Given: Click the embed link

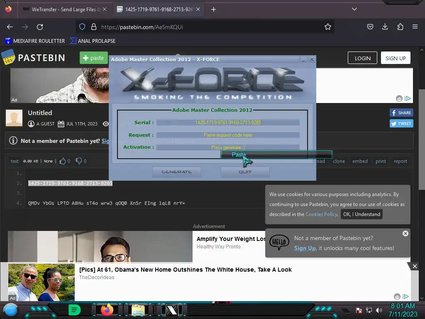Looking at the screenshot, I should click(x=360, y=161).
